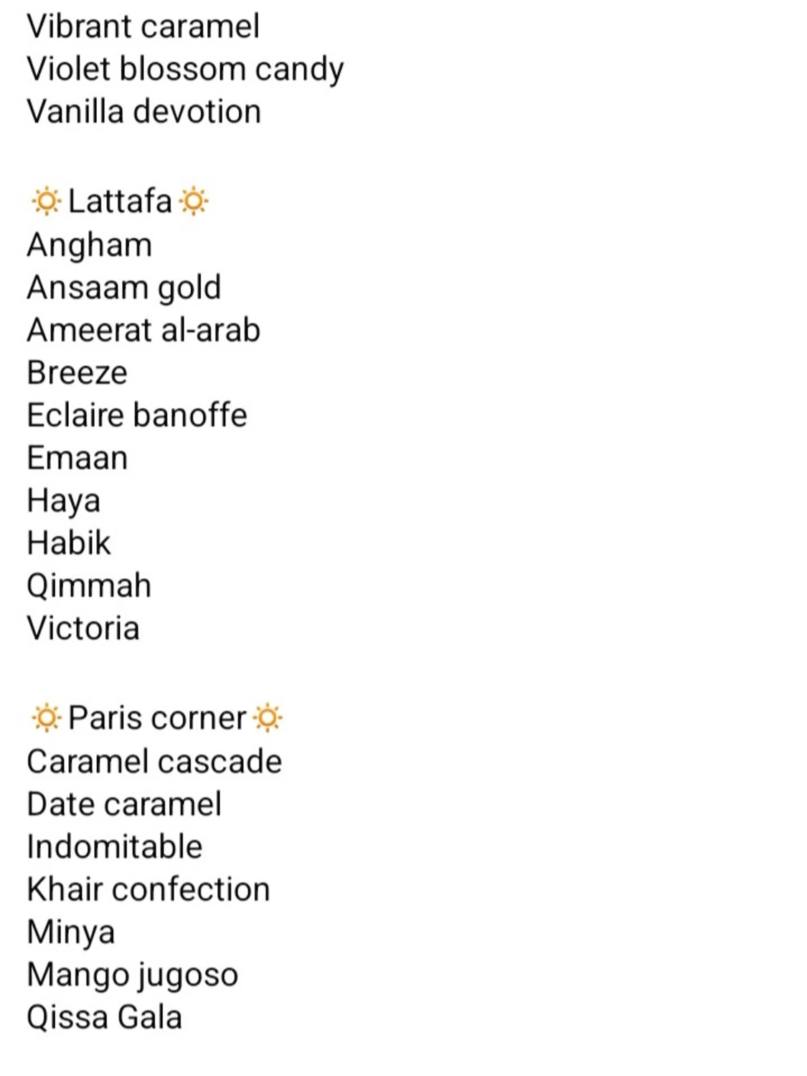Screen dimensions: 807x1076
Task: Click the sun emoji after Paris corner
Action: point(268,718)
